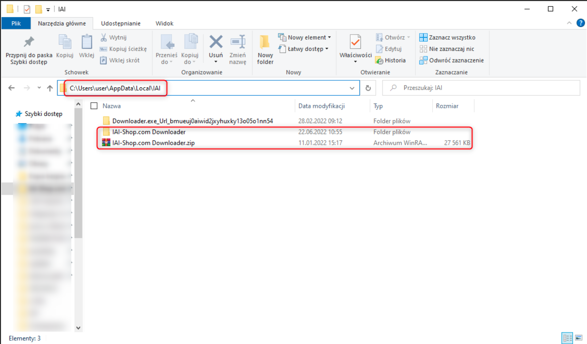Toggle select-all checkbox in header

94,106
